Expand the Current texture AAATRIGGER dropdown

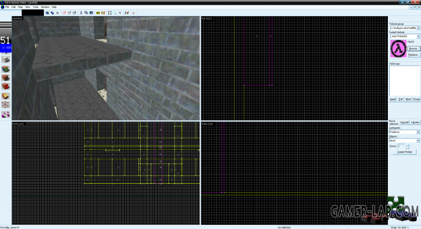pos(405,36)
